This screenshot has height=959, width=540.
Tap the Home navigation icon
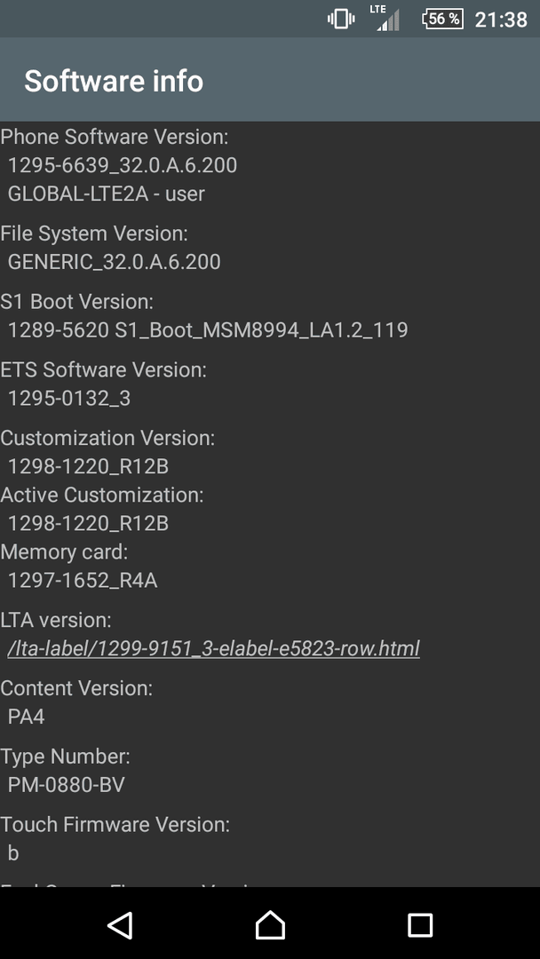[270, 924]
